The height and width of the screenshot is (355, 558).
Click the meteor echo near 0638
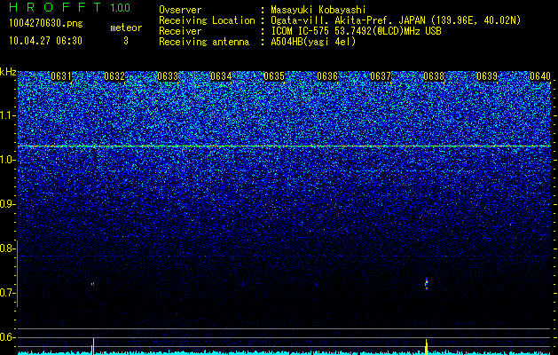click(427, 284)
